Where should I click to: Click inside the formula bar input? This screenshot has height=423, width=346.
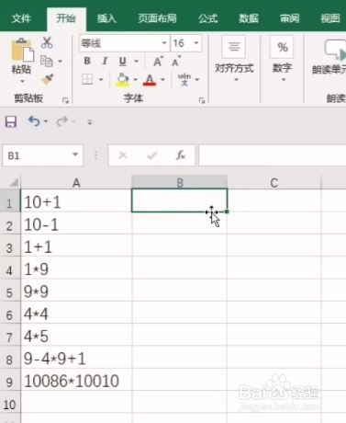[273, 155]
